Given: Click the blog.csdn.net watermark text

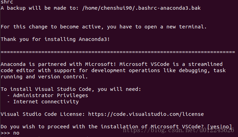Looking at the screenshot, I should pyautogui.click(x=179, y=130).
